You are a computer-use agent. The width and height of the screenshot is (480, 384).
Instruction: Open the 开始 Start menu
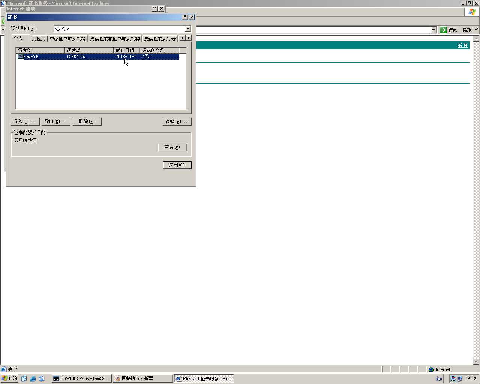(x=10, y=378)
